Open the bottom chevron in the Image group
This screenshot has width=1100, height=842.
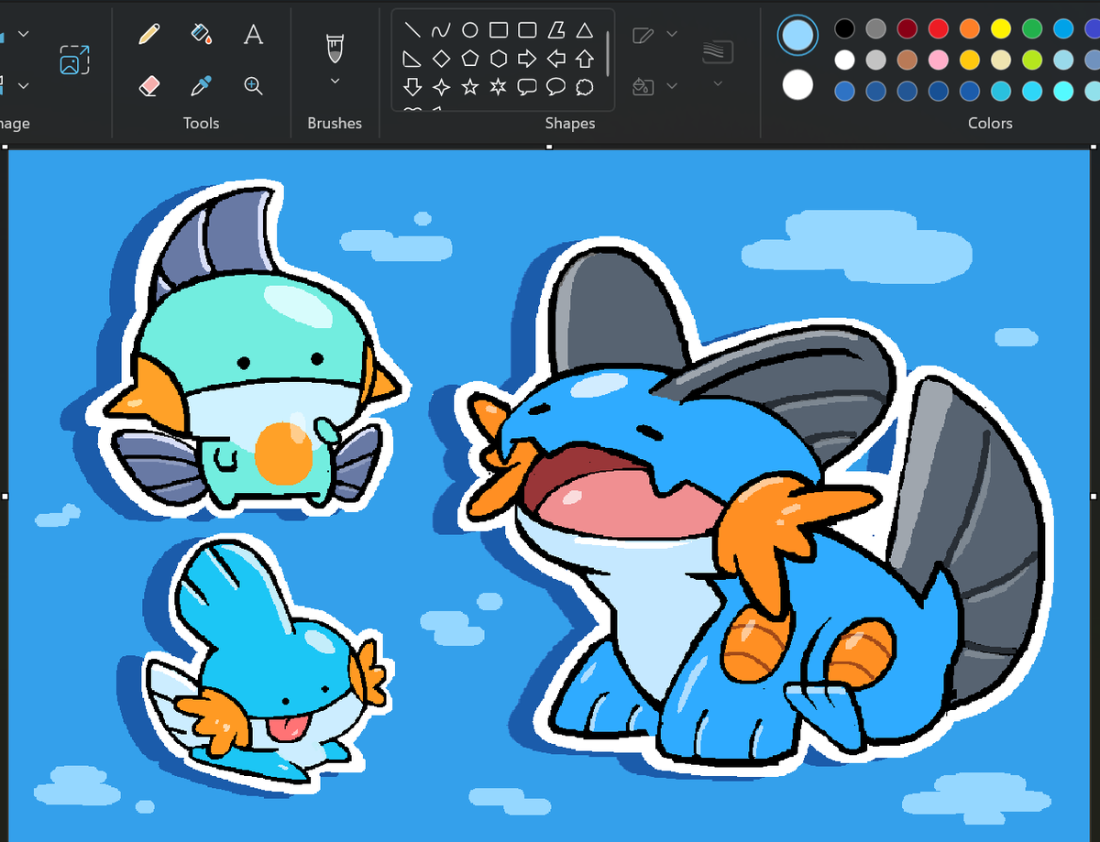tap(24, 86)
